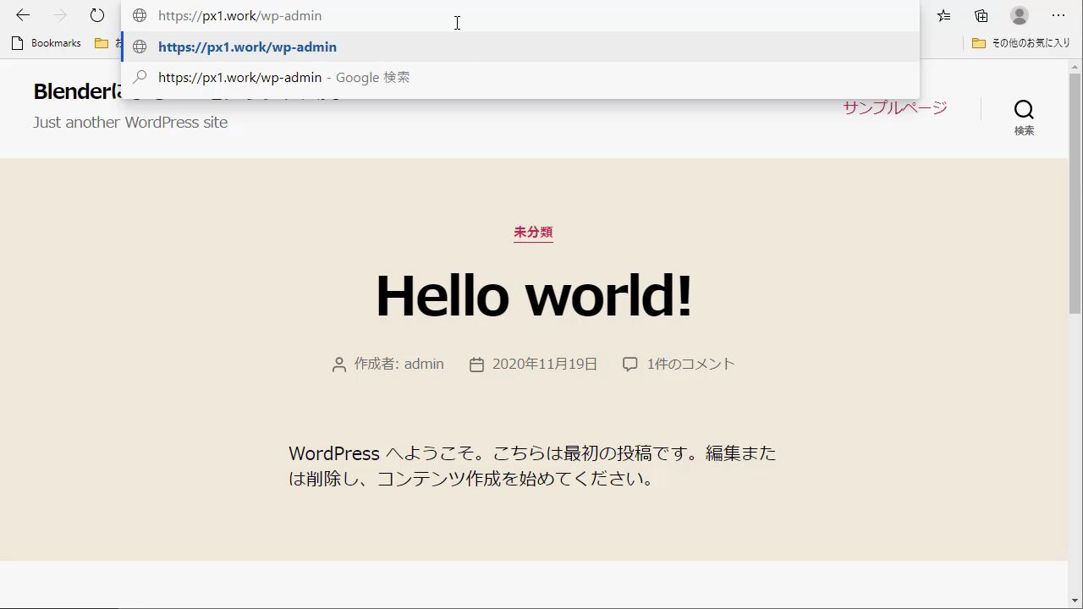
Task: Open the author admin link
Action: point(423,364)
